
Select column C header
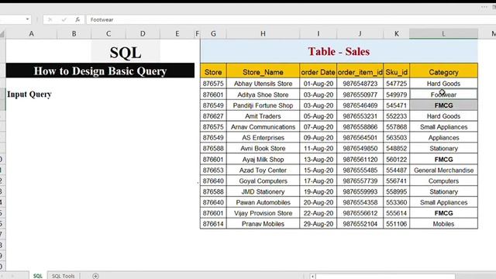point(108,33)
